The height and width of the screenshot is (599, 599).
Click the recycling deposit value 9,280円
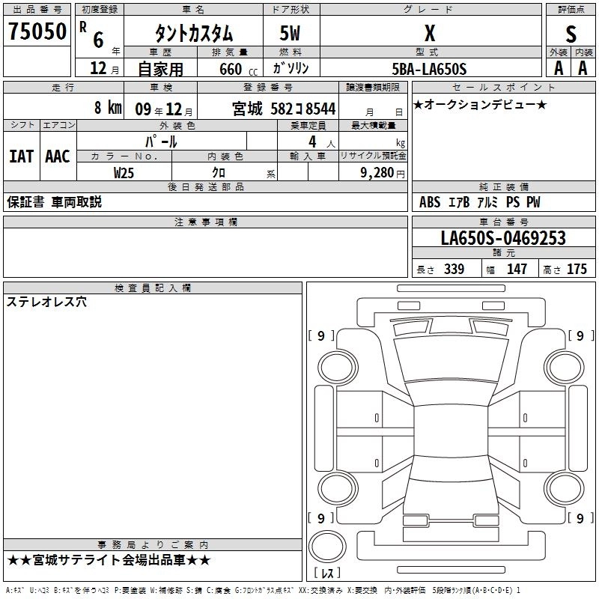(381, 172)
